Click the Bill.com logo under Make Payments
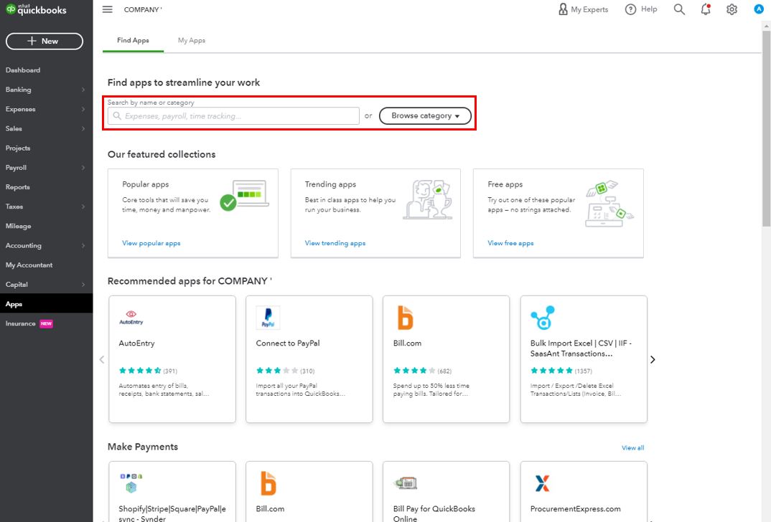This screenshot has height=522, width=771. [x=268, y=483]
